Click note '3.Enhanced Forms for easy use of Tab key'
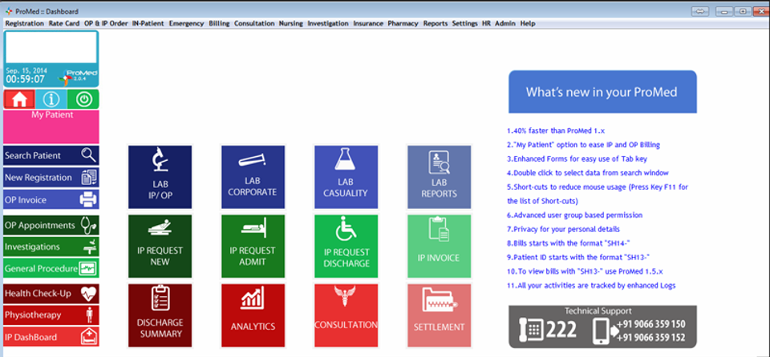The width and height of the screenshot is (770, 357). pos(577,158)
